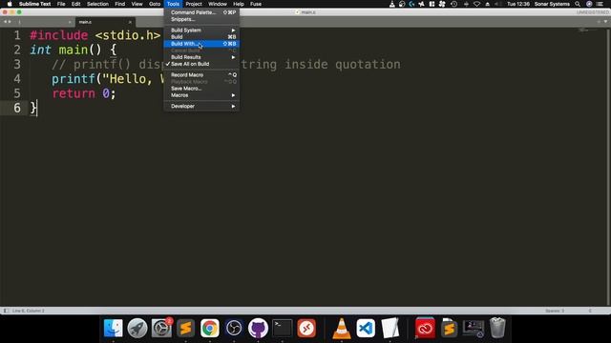Open Adobe Creative Cloud in the dock
The image size is (611, 343).
[425, 328]
